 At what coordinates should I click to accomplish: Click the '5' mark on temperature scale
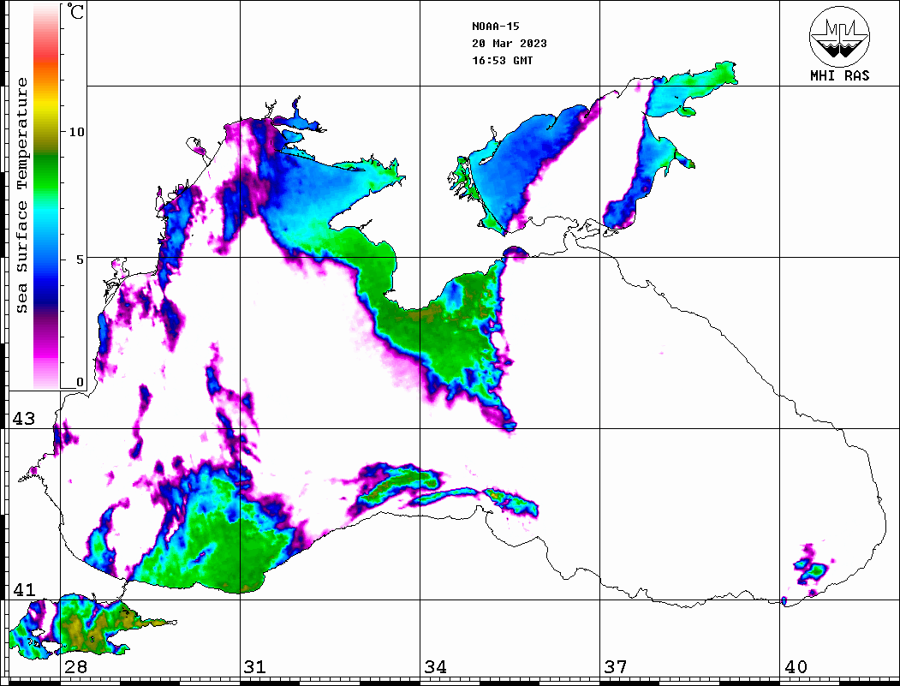[81, 259]
